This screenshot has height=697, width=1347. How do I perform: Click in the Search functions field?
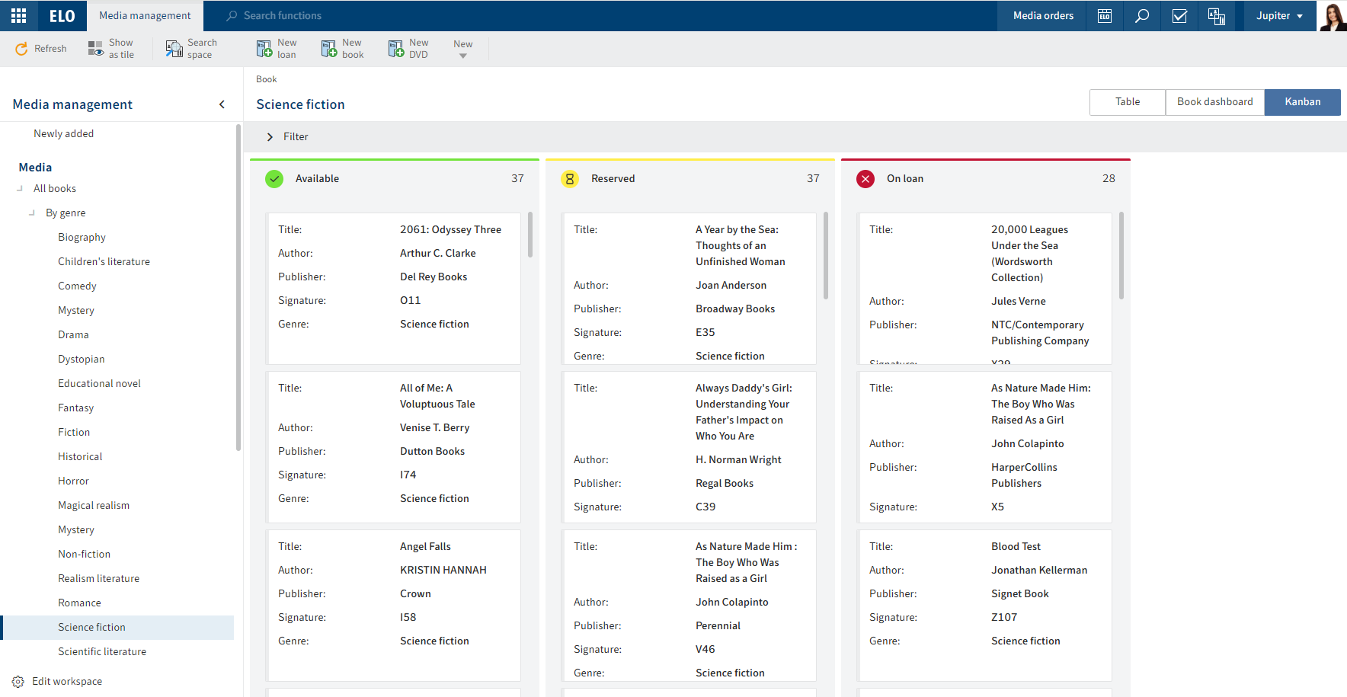pyautogui.click(x=282, y=15)
